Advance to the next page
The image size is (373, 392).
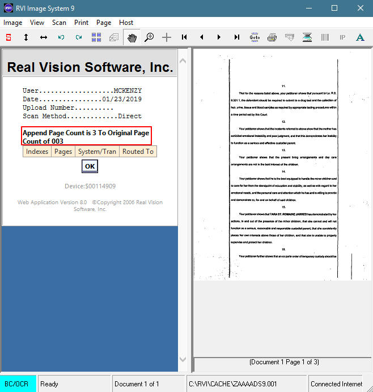coord(219,37)
